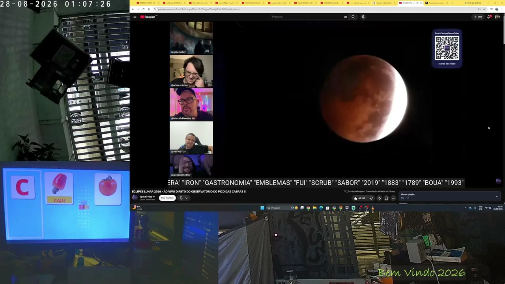Open more actions three-dot menu under video
505x284 pixels.
coord(393,198)
